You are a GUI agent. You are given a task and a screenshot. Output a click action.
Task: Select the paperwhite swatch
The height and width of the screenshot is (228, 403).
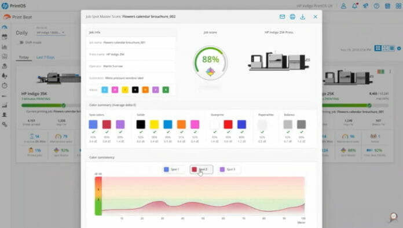[262, 124]
